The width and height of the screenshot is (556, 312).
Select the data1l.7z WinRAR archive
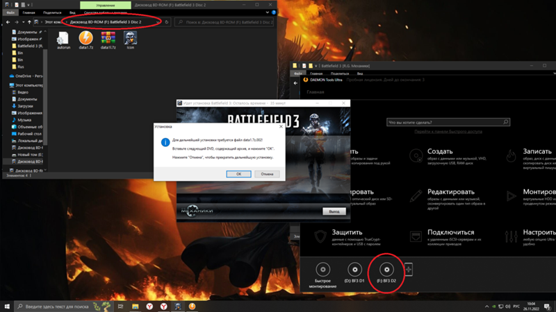click(108, 40)
